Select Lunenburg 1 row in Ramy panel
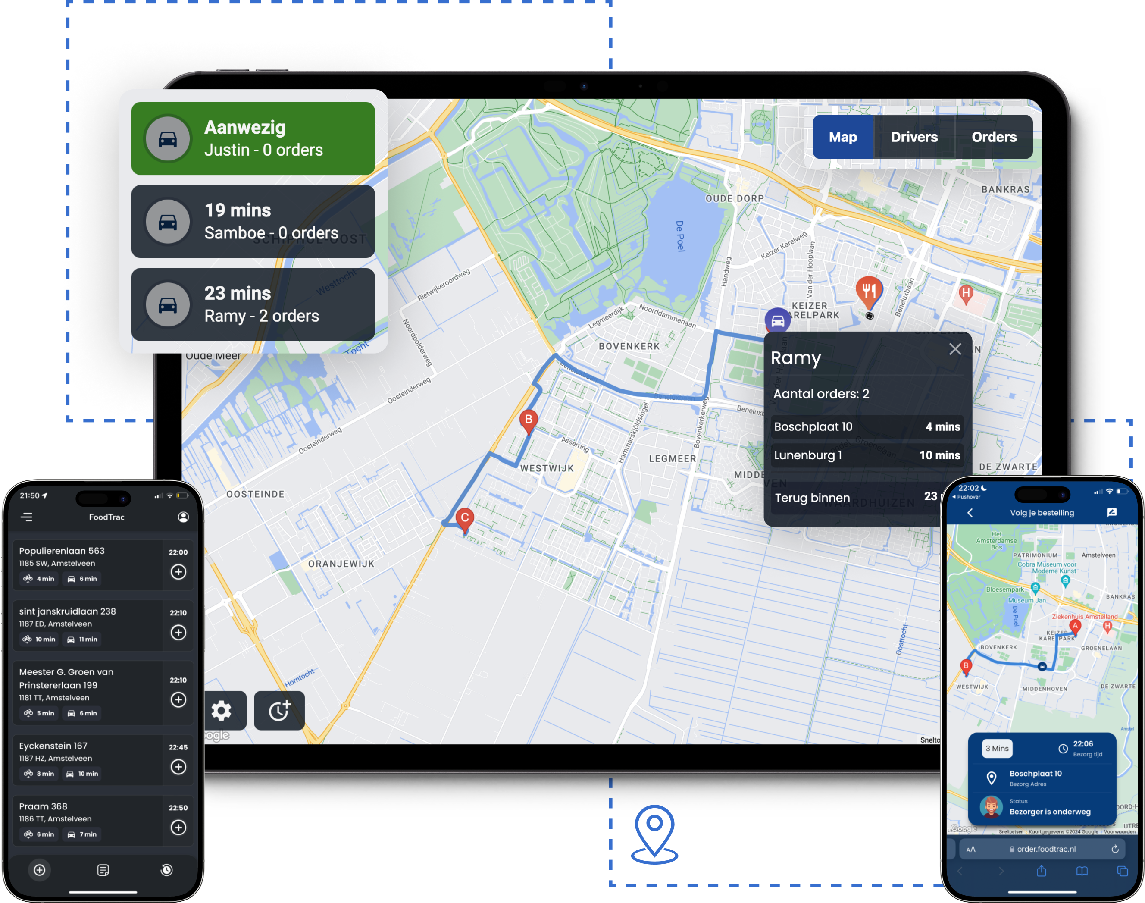 coord(867,455)
